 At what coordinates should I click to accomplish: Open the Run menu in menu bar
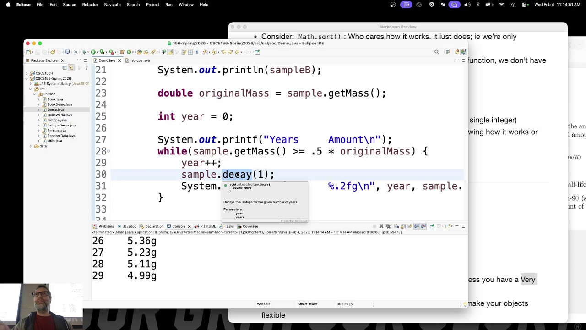point(169,5)
